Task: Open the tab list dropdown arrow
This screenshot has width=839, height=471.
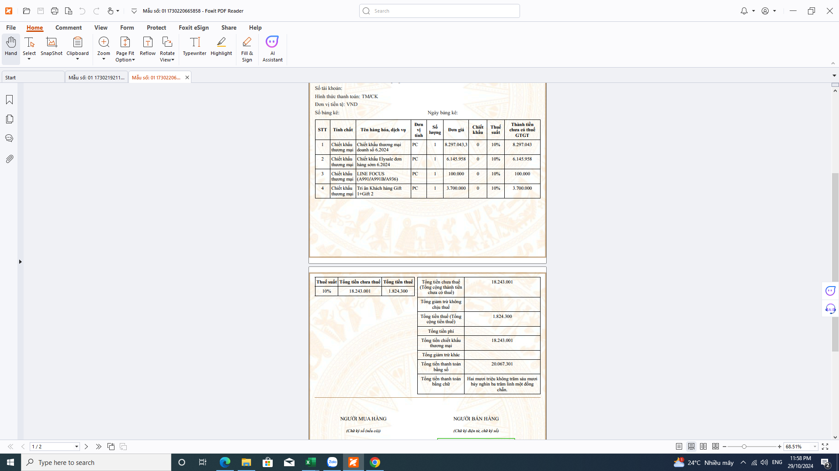Action: click(834, 76)
